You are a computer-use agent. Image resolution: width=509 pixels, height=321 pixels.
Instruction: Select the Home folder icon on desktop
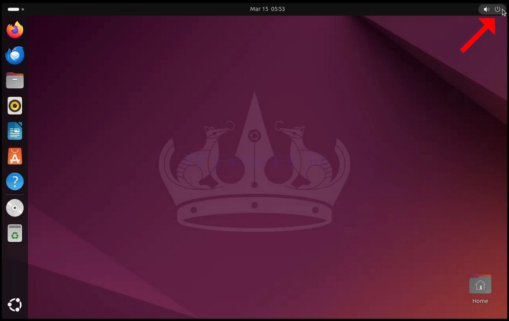480,284
